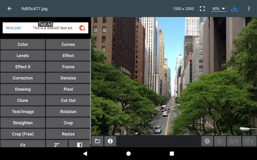257x160 pixels.
Task: Show image info icon
Action: pyautogui.click(x=110, y=141)
